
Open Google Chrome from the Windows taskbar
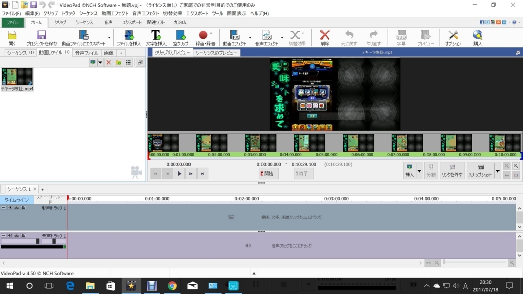172,286
